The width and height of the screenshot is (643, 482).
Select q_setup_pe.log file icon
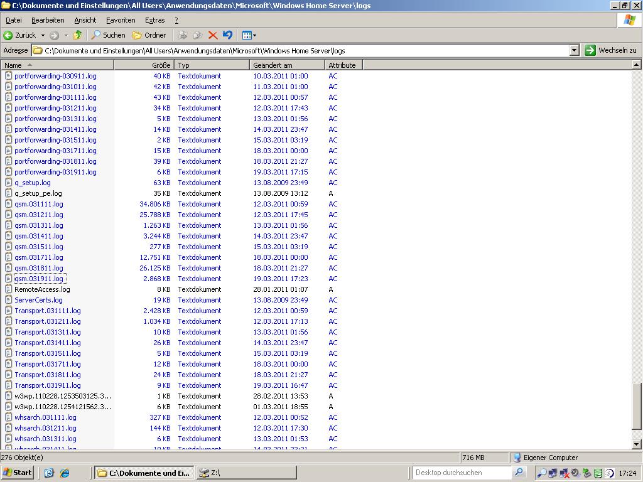pyautogui.click(x=9, y=193)
